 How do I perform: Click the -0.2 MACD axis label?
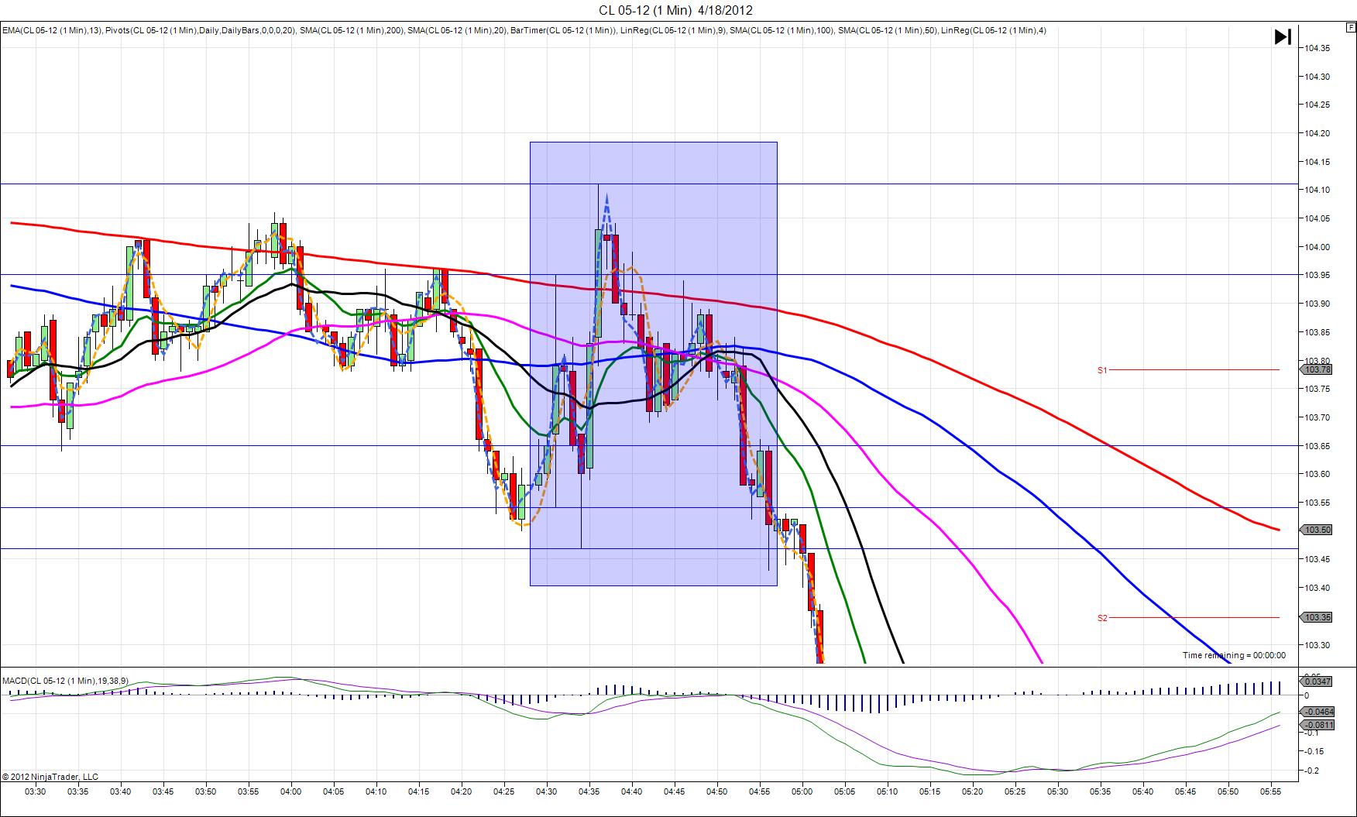point(1311,771)
